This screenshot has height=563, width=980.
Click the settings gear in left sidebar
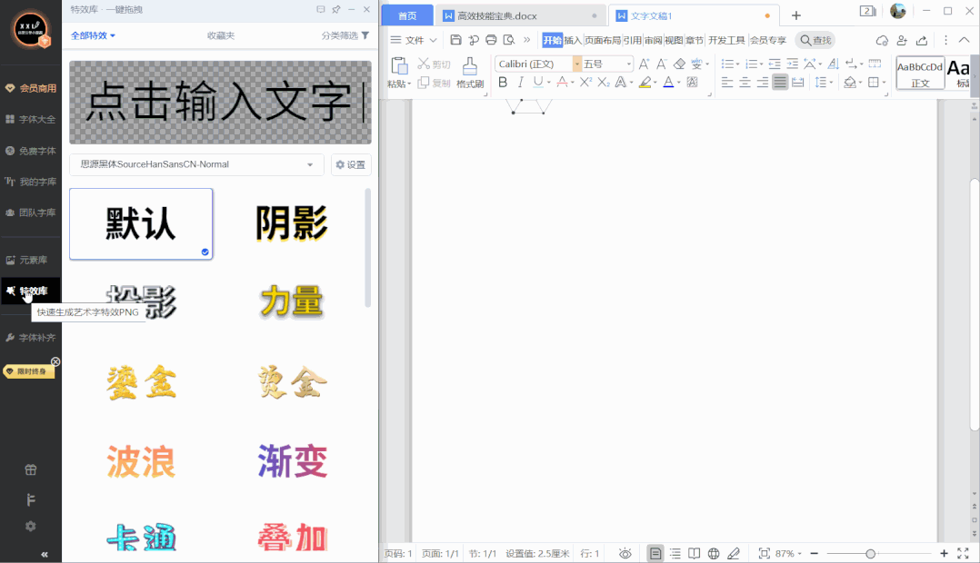[30, 526]
